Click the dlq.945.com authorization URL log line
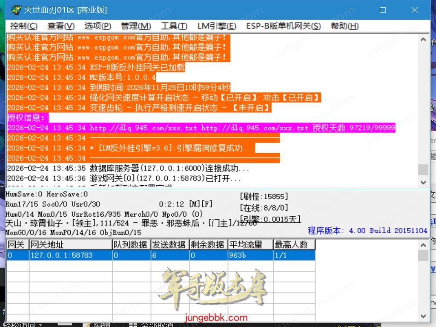 click(x=201, y=128)
